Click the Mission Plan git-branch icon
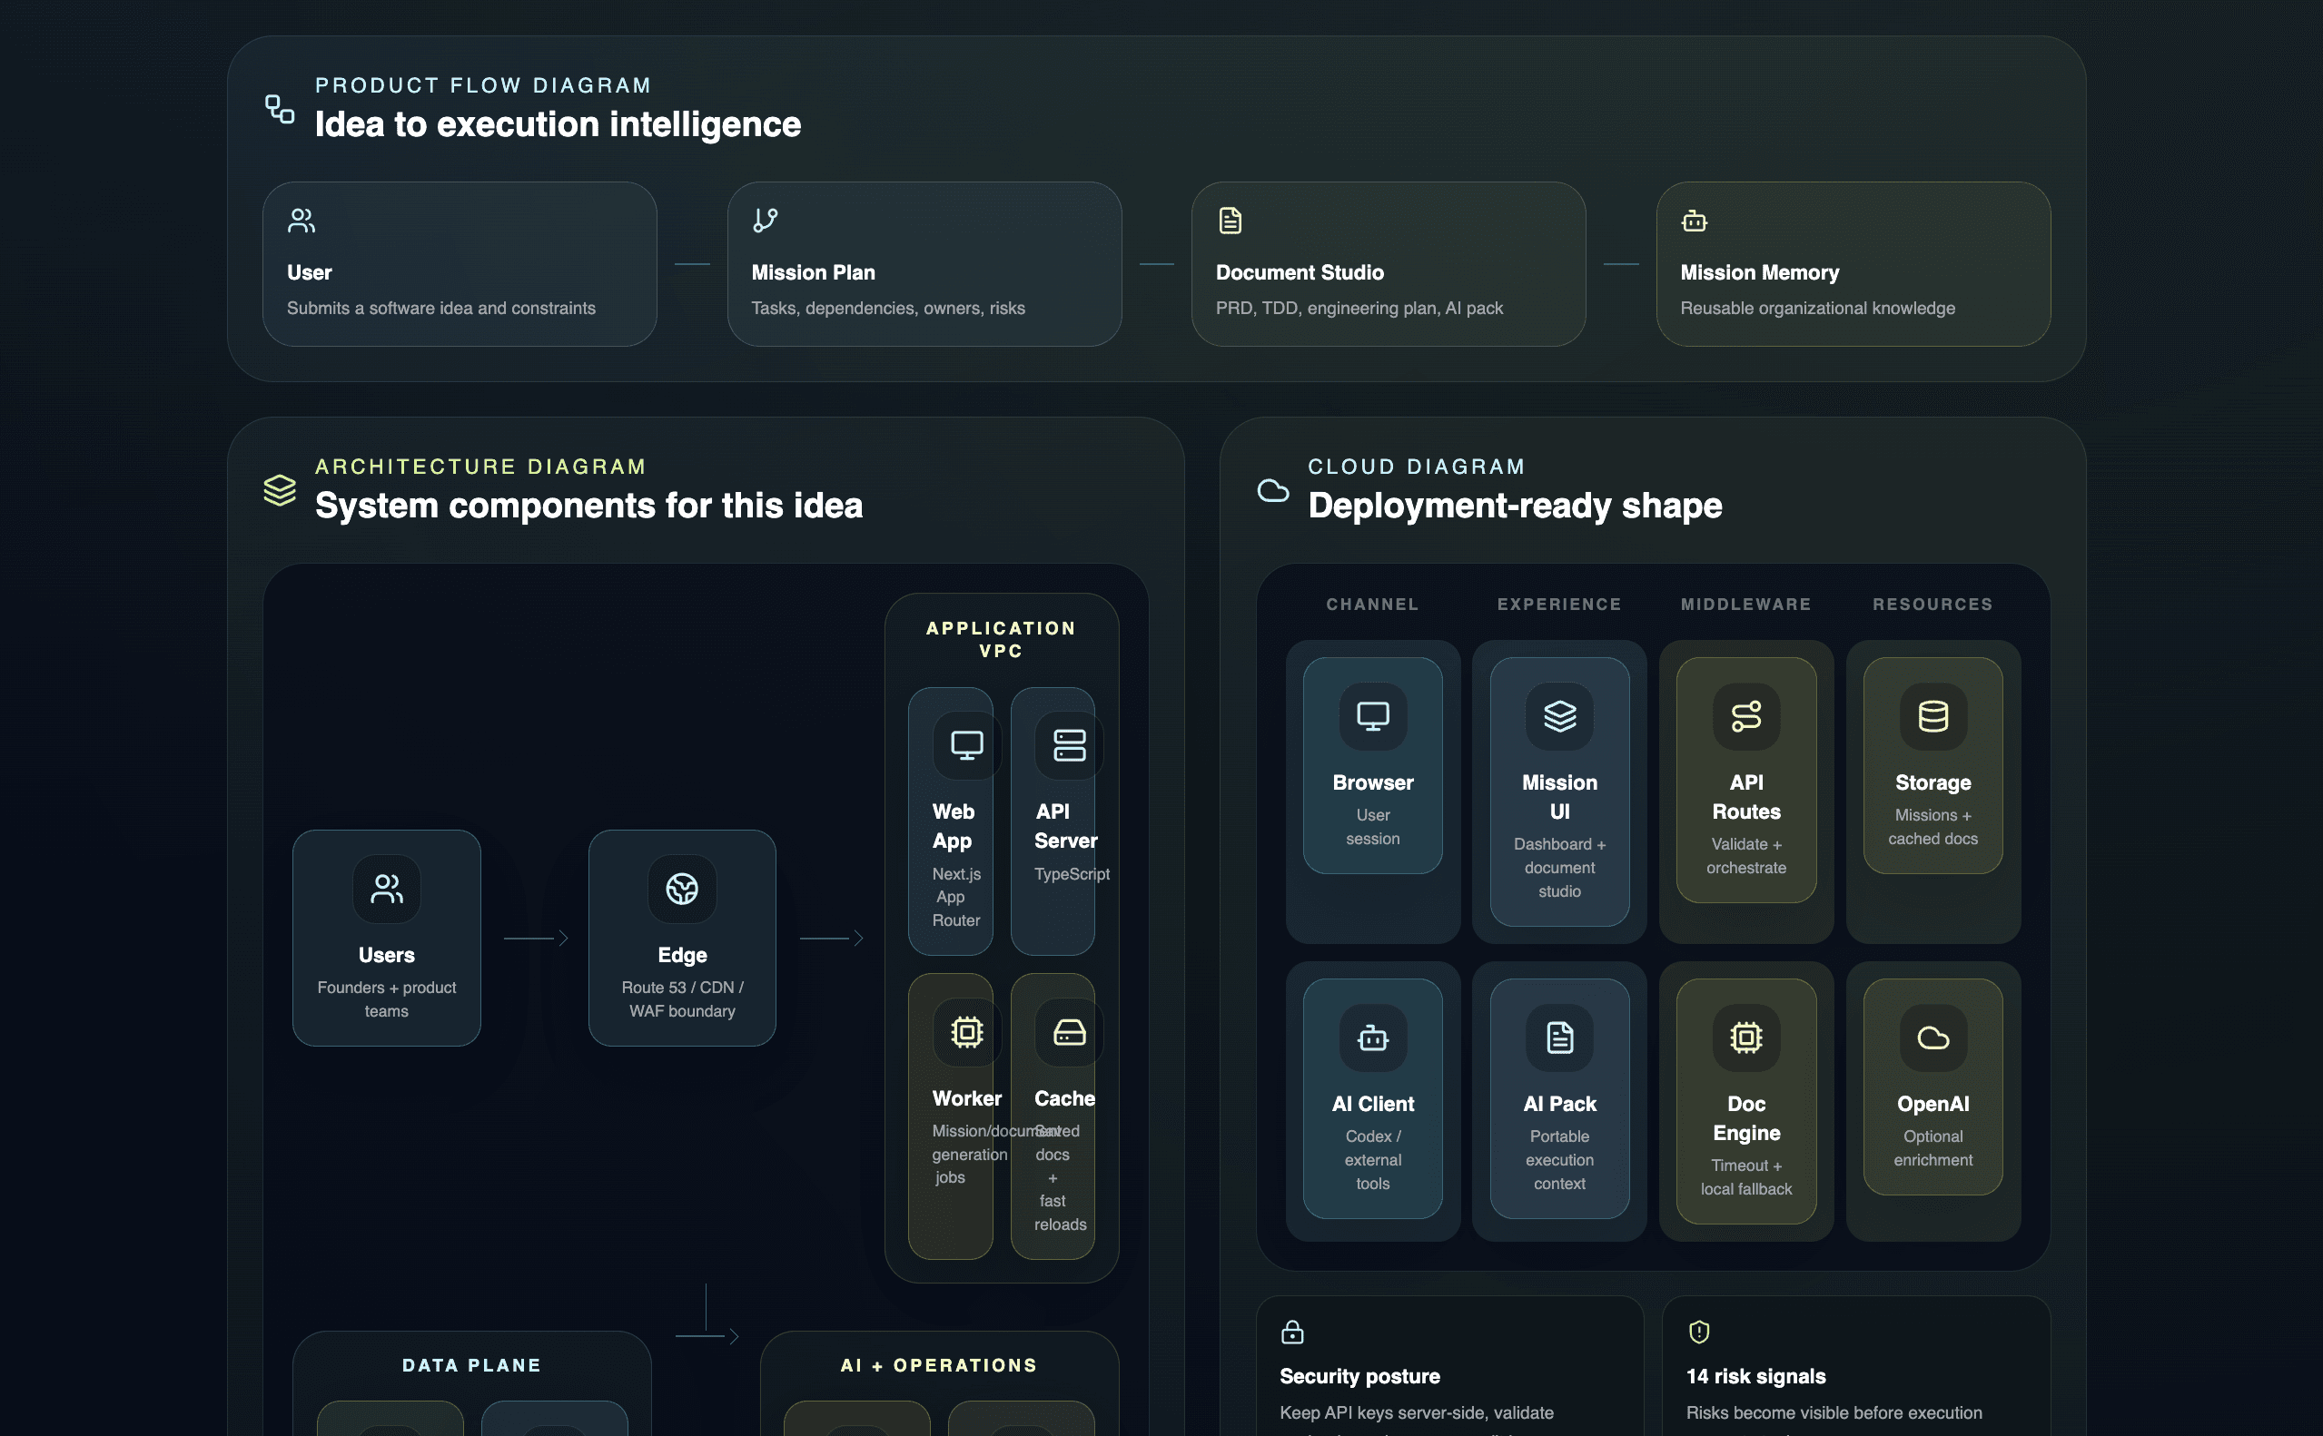Image resolution: width=2323 pixels, height=1436 pixels. coord(766,221)
